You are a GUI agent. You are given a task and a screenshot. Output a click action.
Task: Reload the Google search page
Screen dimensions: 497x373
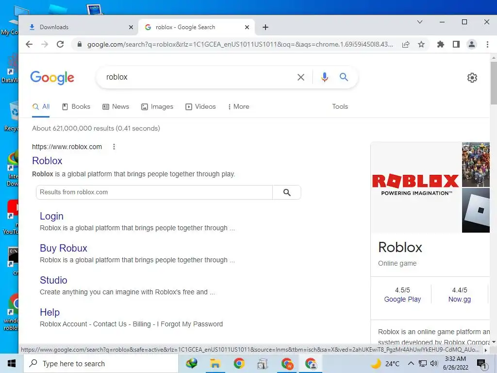coord(60,44)
